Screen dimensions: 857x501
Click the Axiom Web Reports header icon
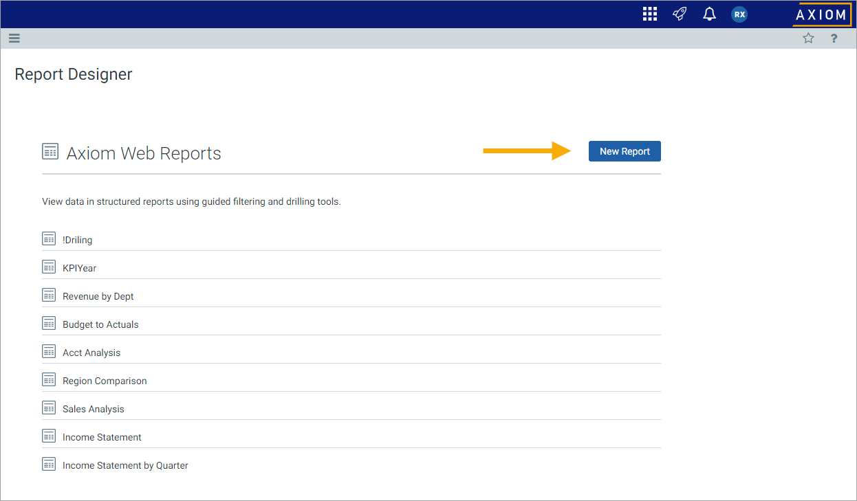50,152
